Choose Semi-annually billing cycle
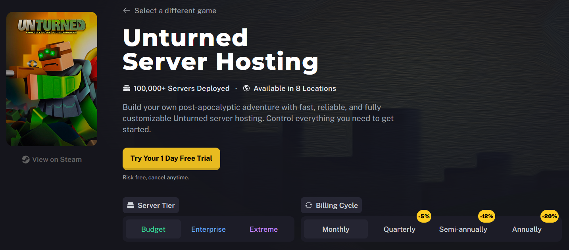569x250 pixels. [463, 229]
